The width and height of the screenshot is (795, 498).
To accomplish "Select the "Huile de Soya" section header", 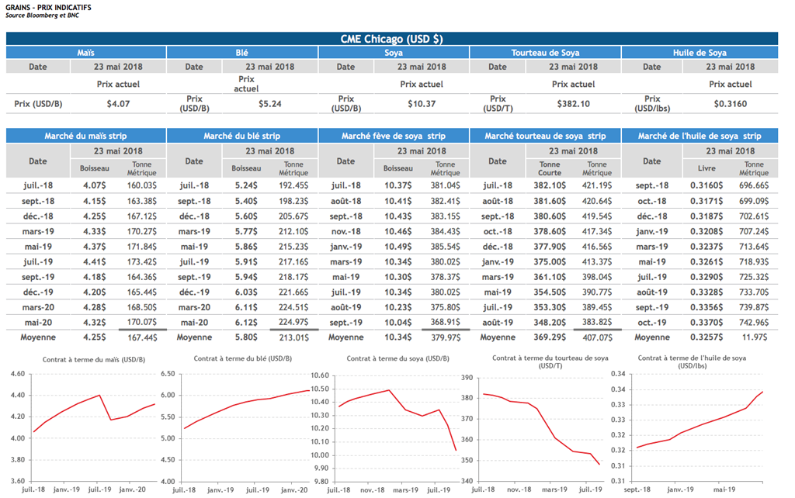I will (x=700, y=53).
